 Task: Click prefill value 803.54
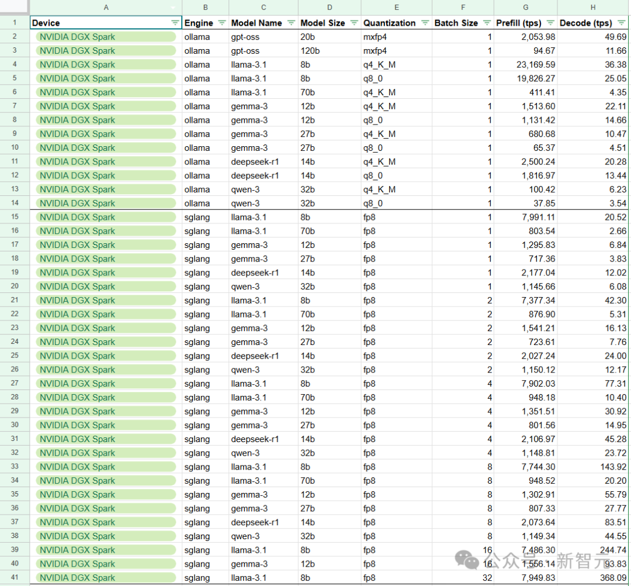pyautogui.click(x=526, y=231)
